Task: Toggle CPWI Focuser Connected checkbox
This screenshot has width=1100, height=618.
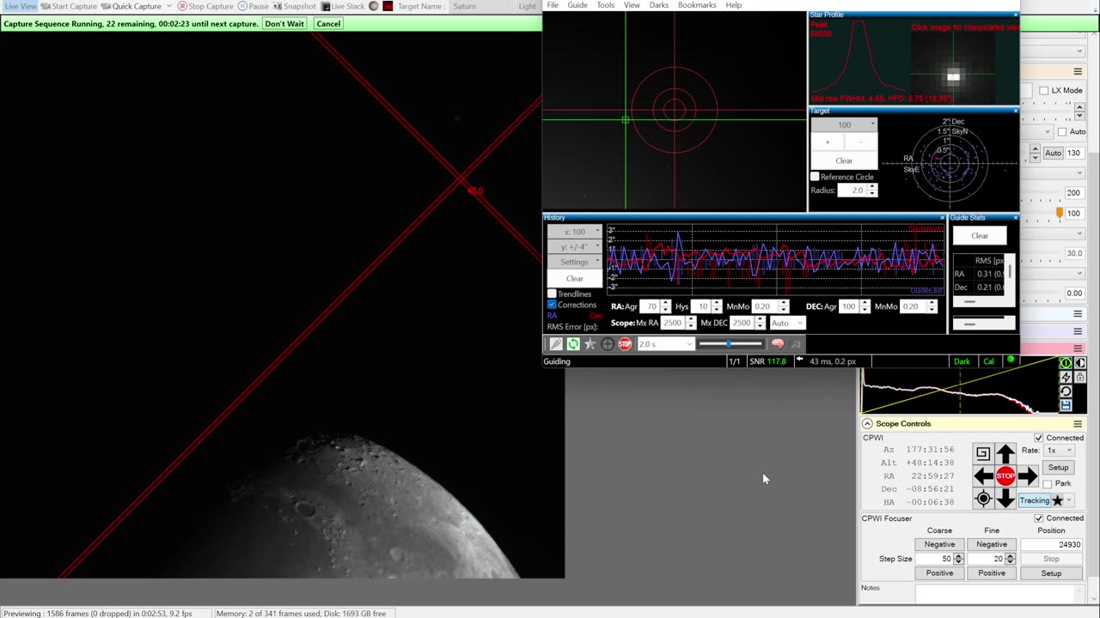Action: click(1038, 518)
